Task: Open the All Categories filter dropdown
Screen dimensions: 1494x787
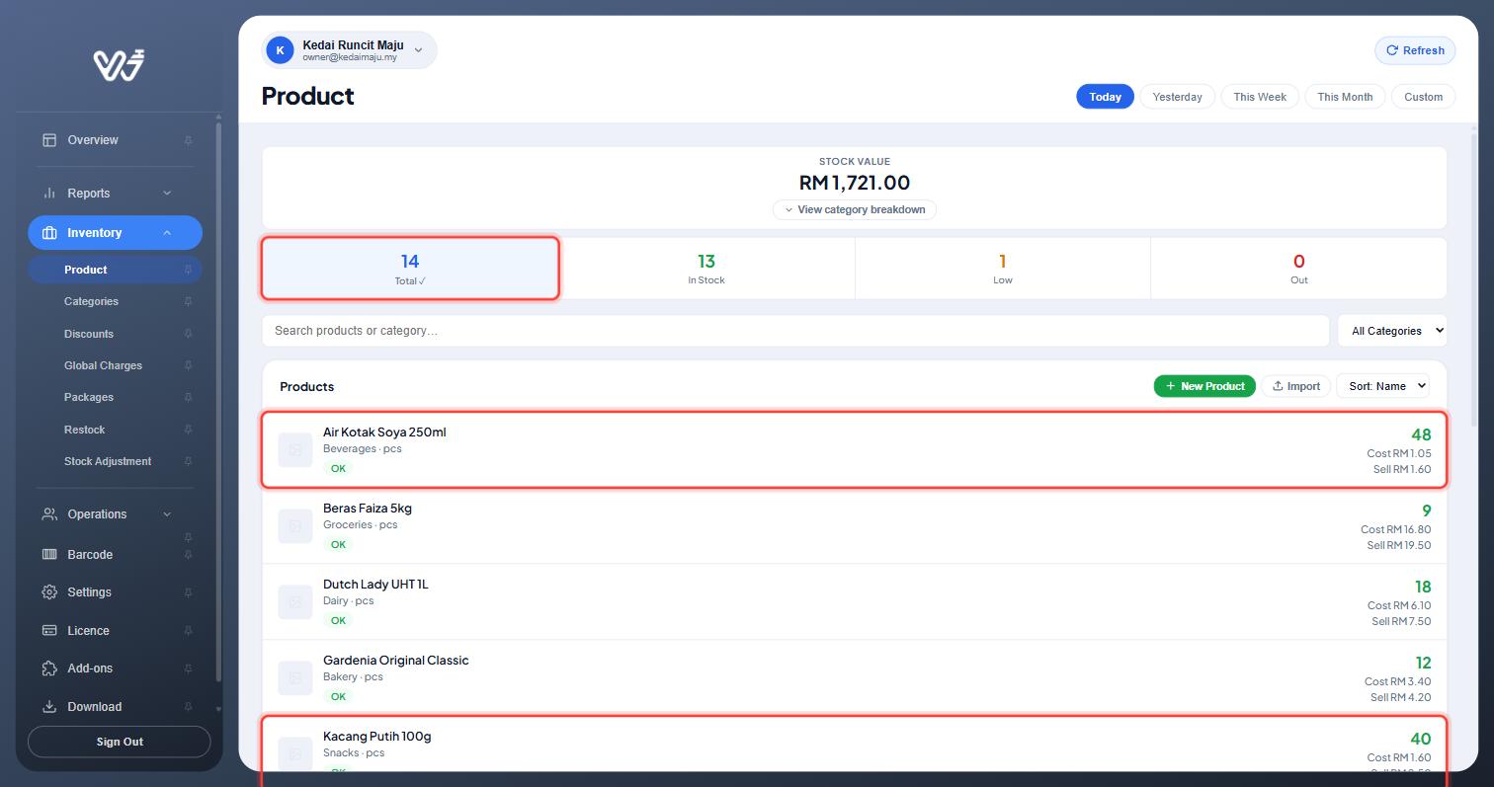Action: pos(1392,331)
